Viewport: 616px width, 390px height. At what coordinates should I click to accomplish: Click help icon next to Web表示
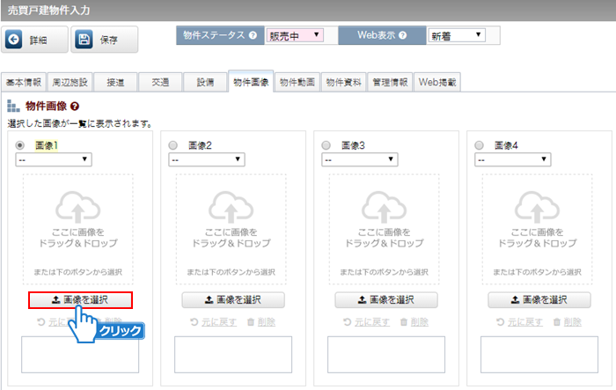coord(403,35)
